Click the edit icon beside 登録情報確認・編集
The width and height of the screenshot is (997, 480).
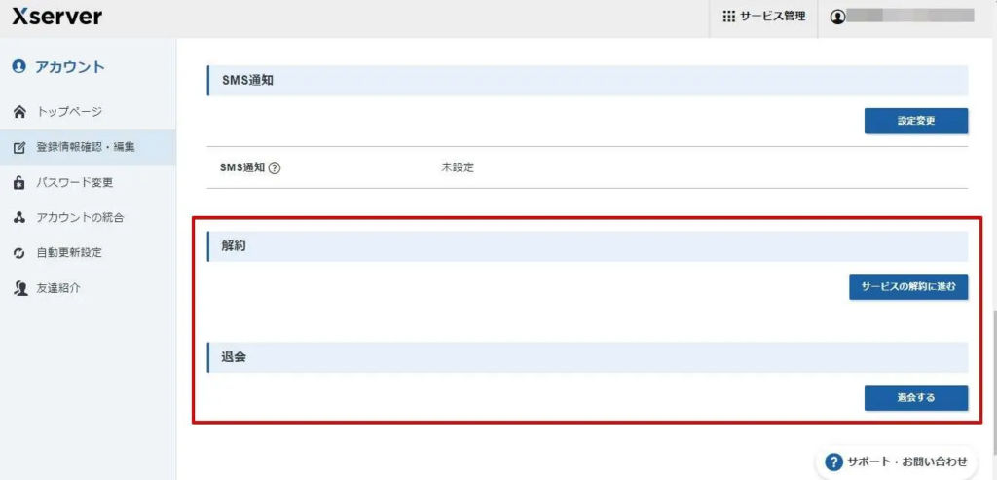pos(19,148)
